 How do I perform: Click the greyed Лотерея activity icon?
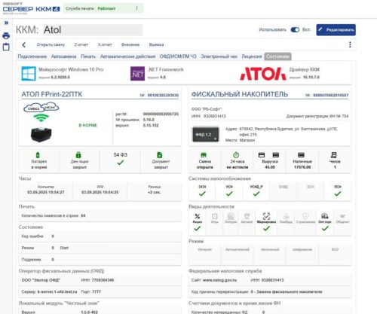coord(231,216)
